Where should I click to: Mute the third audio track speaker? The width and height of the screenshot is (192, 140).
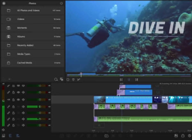click(x=23, y=119)
